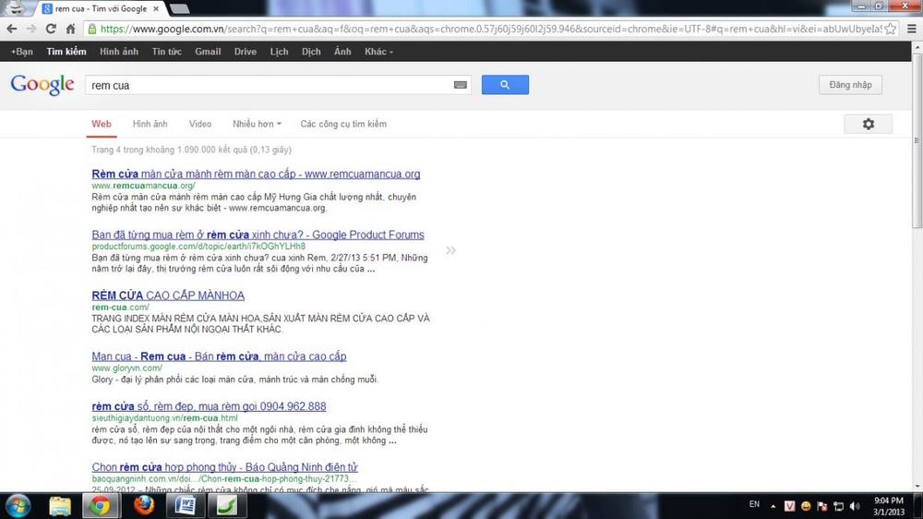The width and height of the screenshot is (923, 519).
Task: Open 'Tin tức' in the black bar
Action: [166, 52]
